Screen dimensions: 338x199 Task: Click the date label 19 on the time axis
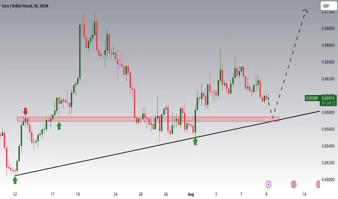[x=78, y=194]
